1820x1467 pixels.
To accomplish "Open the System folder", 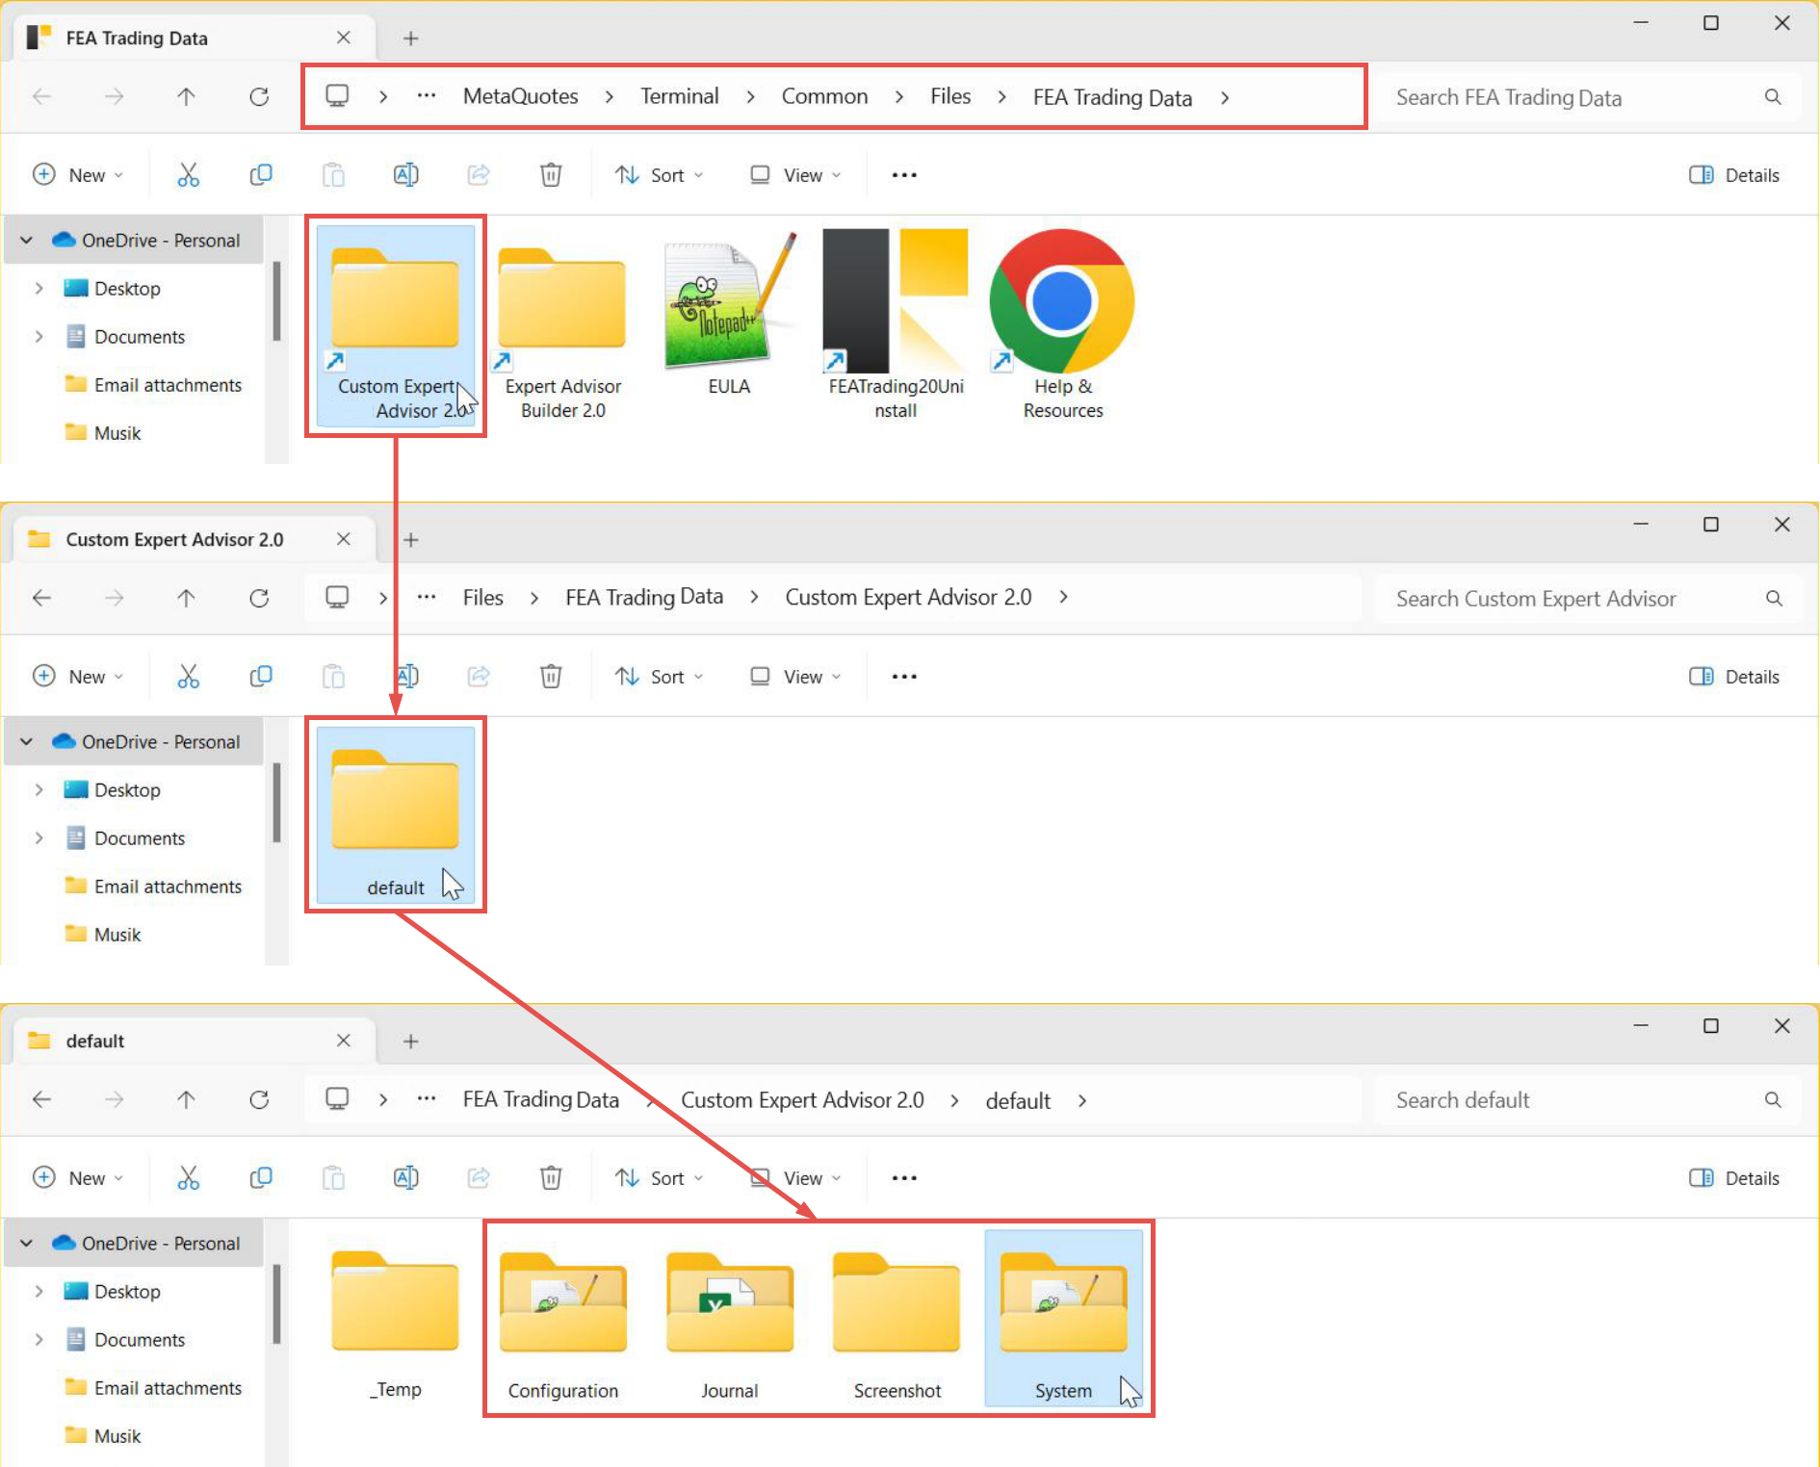I will 1063,1318.
